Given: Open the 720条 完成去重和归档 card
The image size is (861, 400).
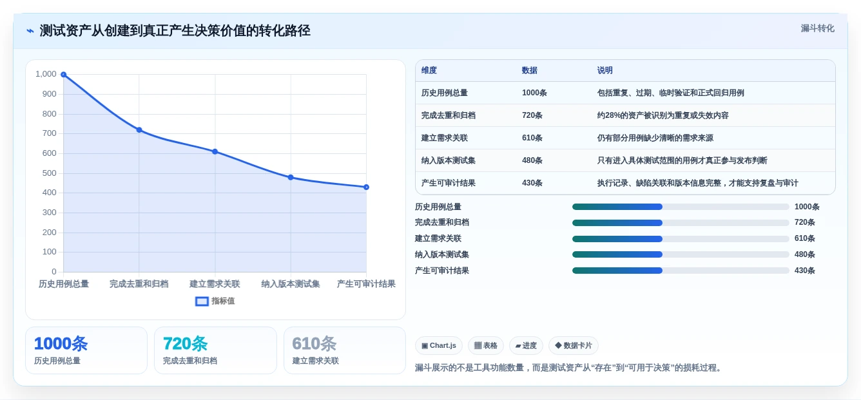Looking at the screenshot, I should pos(215,350).
